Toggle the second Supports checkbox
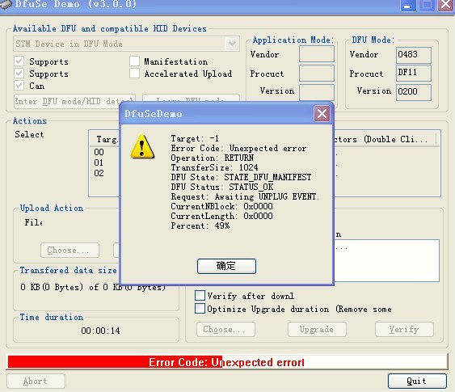 pyautogui.click(x=19, y=73)
